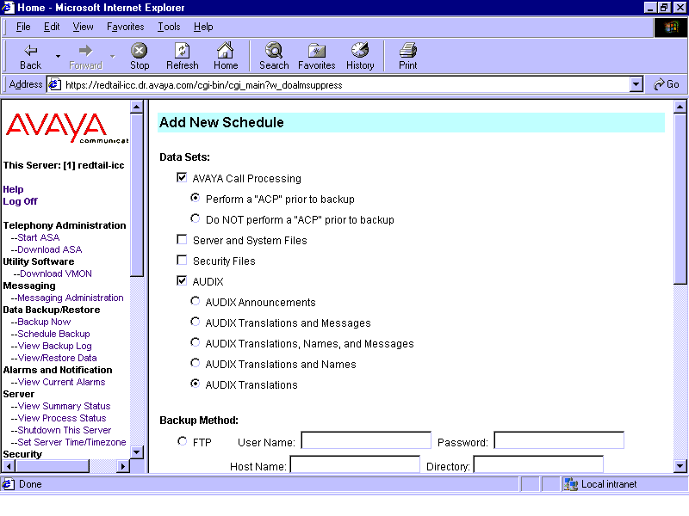The image size is (689, 516).
Task: Expand the Address bar dropdown list
Action: tap(636, 84)
